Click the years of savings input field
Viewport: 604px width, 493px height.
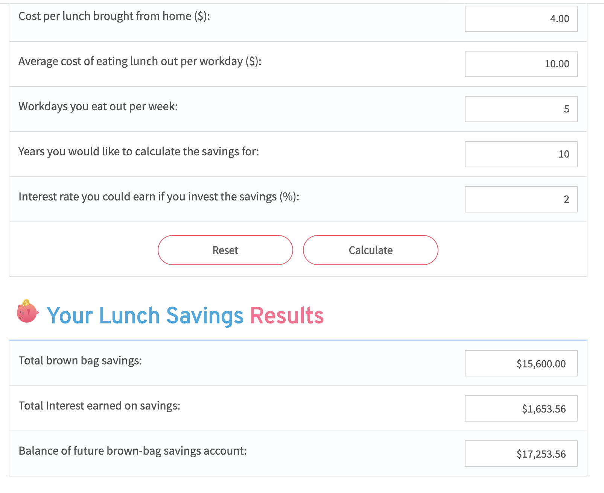pos(521,154)
